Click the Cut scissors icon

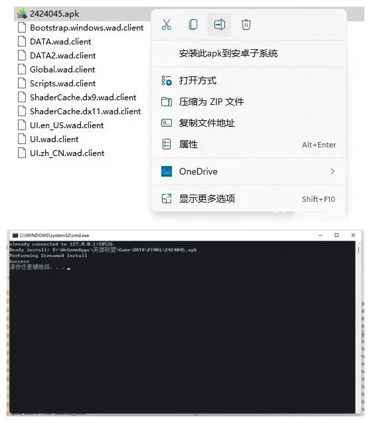point(167,25)
